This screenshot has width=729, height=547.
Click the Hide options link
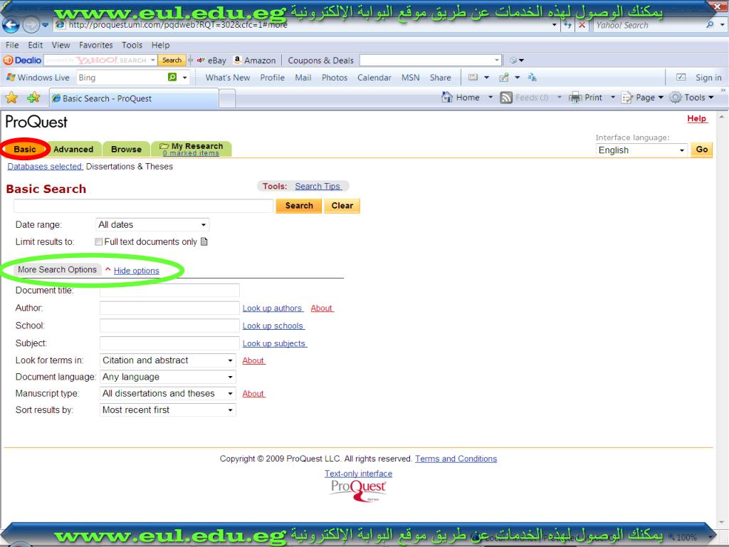tap(136, 271)
